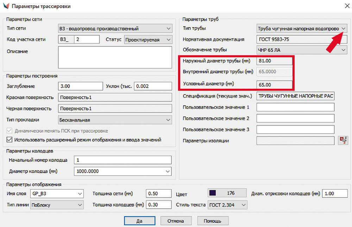Click the Отмена button
Image resolution: width=352 pixels, height=227 pixels.
click(x=175, y=221)
